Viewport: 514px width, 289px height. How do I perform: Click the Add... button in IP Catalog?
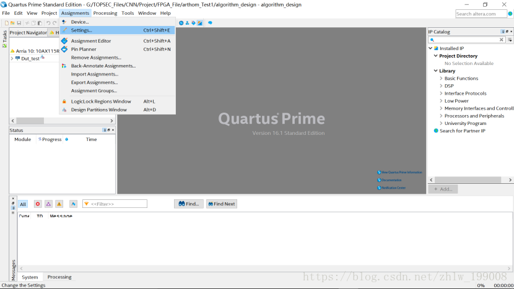tap(443, 189)
